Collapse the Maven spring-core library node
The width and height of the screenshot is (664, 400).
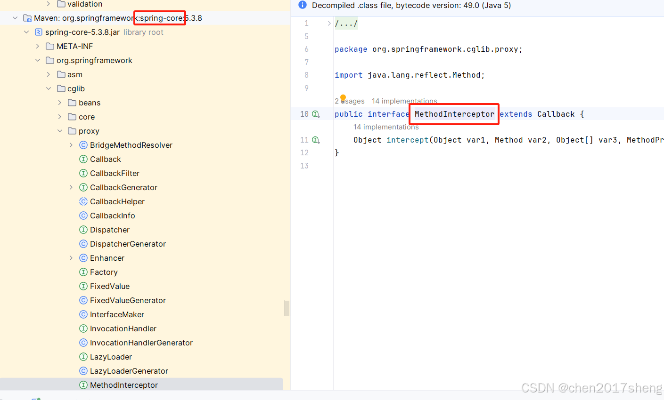click(x=15, y=18)
